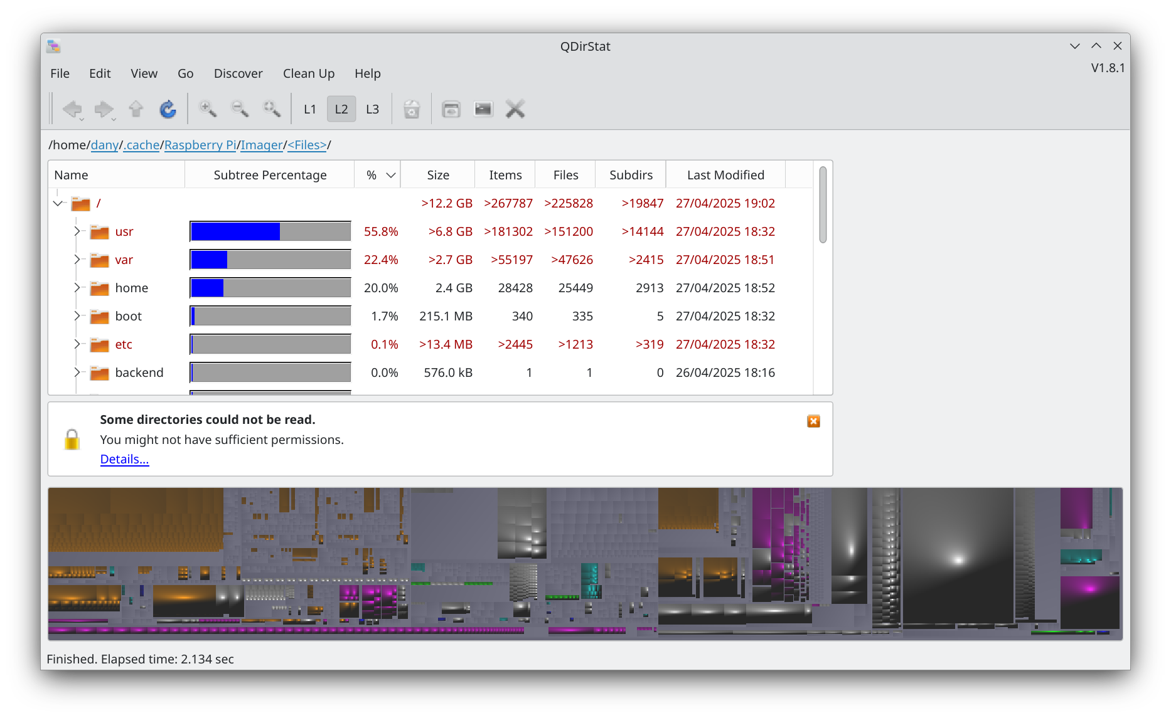Click the usr subtree percentage bar

pyautogui.click(x=270, y=231)
